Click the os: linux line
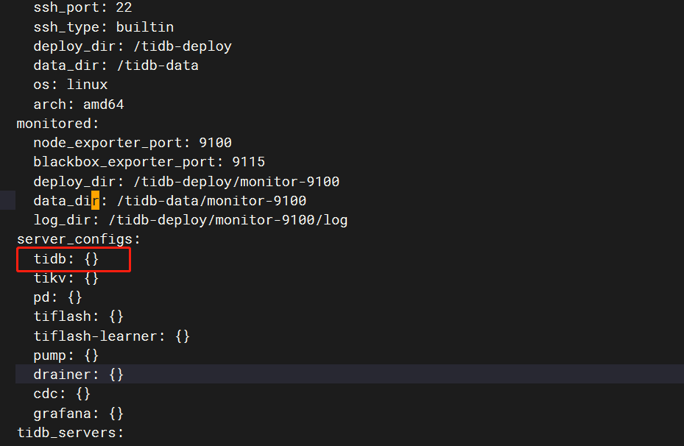Screen dimensions: 684x446 (x=70, y=85)
